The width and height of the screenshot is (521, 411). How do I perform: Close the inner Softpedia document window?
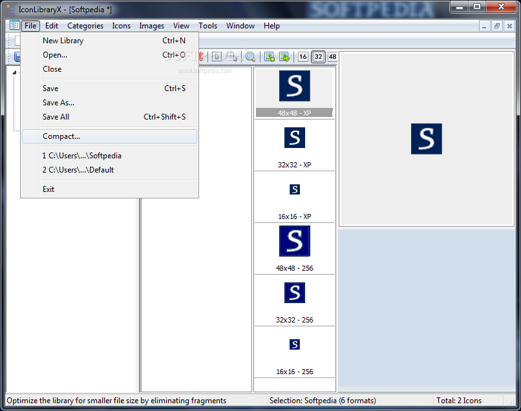(509, 26)
